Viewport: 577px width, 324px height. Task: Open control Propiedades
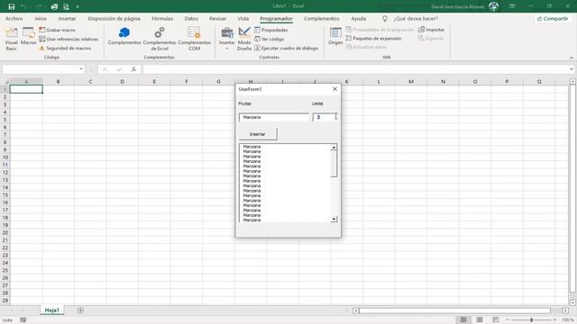tap(271, 30)
